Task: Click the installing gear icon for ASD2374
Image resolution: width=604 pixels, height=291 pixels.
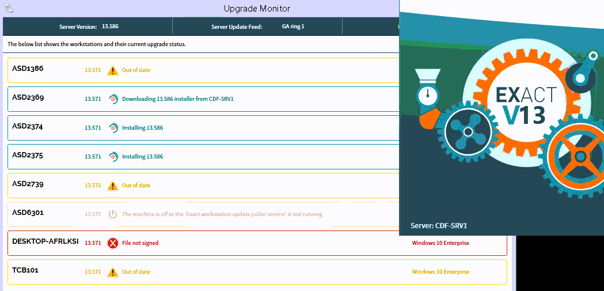Action: click(113, 127)
